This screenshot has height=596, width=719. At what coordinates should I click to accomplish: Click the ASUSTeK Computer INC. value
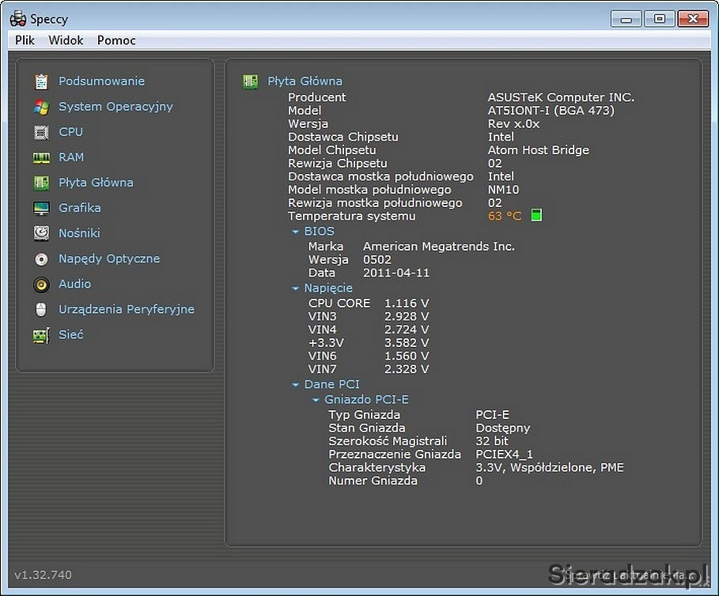point(562,97)
